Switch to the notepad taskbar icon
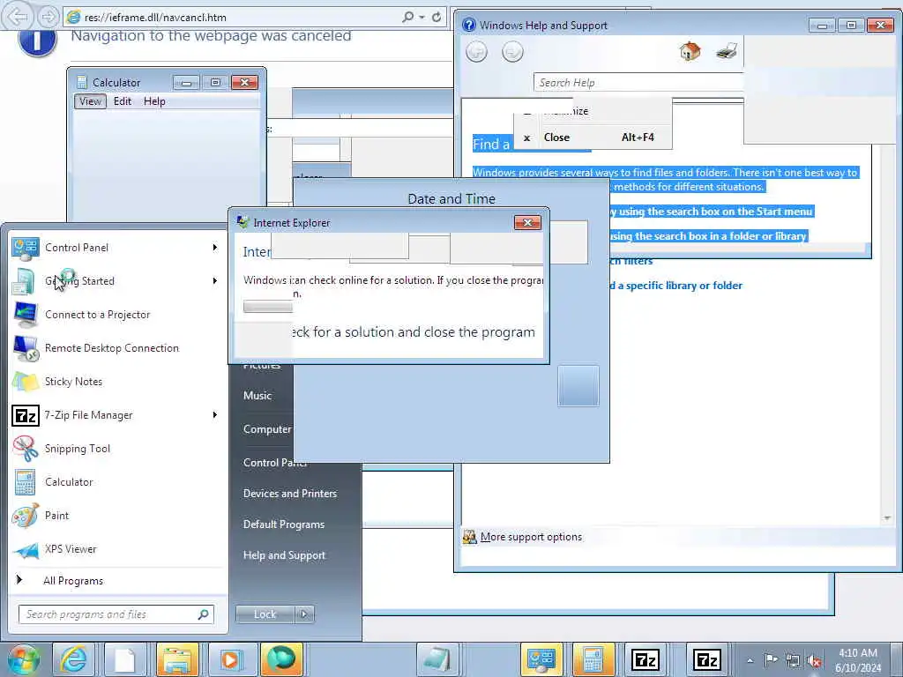Viewport: 903px width, 677px height. [437, 659]
